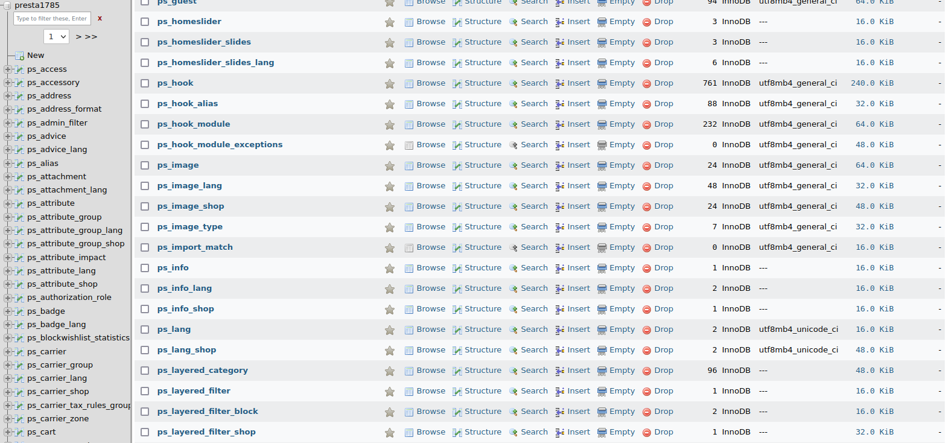Select ps_alias in the sidebar tree
Viewport: 946px width, 443px height.
point(43,164)
